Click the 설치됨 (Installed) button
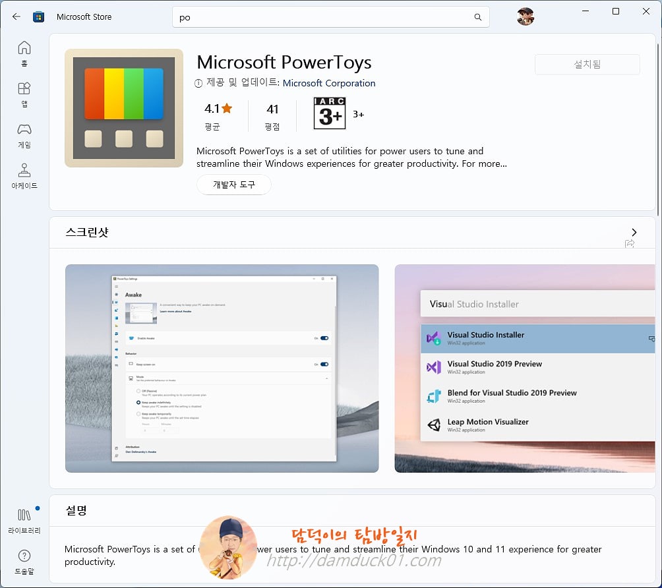 [586, 64]
